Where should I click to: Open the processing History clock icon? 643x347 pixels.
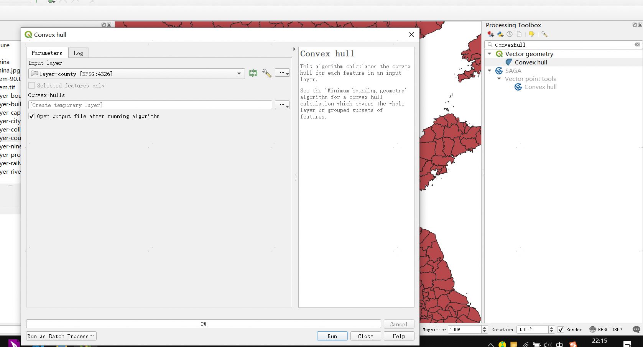coord(510,34)
